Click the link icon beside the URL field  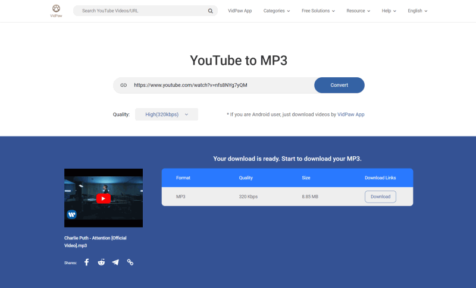point(124,85)
